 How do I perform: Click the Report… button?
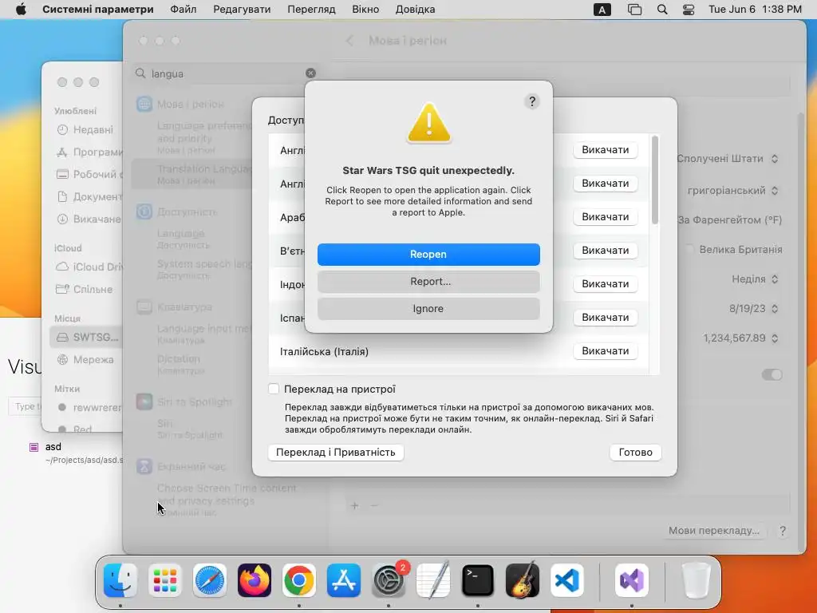click(x=428, y=282)
